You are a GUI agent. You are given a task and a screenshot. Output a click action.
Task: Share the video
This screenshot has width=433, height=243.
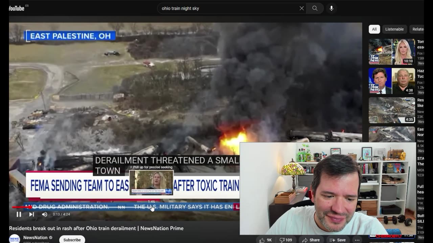(311, 240)
